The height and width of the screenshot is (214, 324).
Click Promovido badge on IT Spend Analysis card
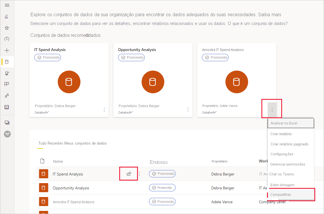click(48, 58)
